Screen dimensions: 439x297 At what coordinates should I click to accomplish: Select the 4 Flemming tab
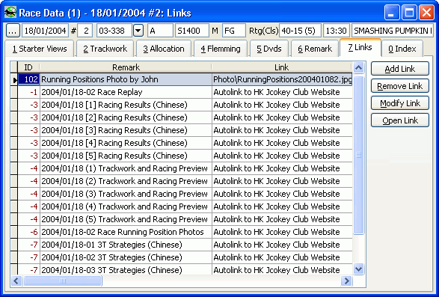coord(221,49)
